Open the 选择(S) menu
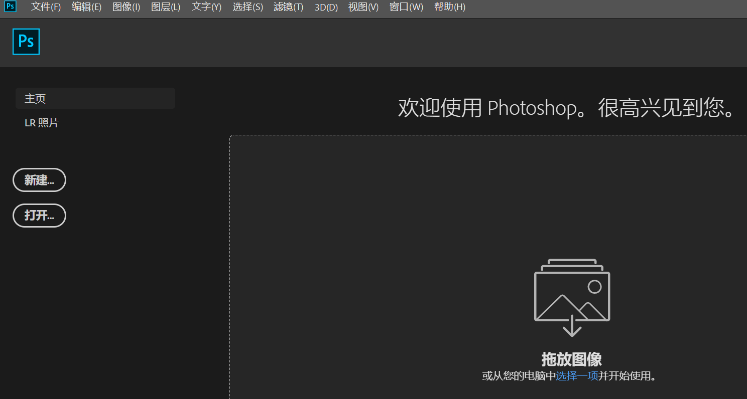 click(x=247, y=7)
